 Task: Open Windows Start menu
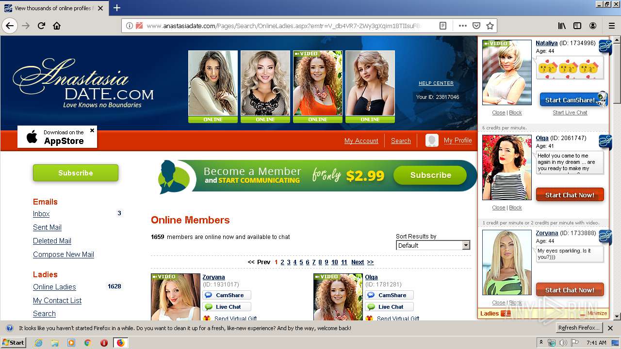tap(13, 343)
